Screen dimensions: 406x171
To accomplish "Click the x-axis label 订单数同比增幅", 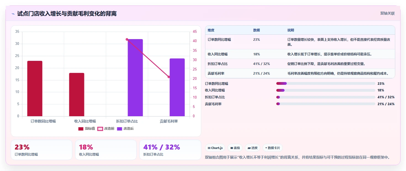I will [43, 121].
